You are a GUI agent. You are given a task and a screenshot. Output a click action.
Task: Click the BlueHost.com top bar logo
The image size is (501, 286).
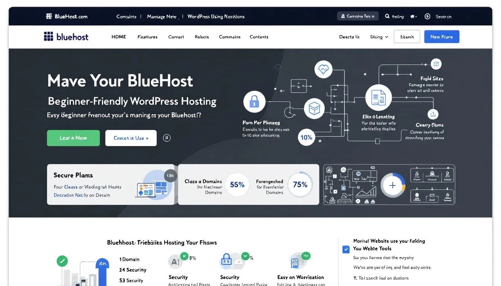[67, 16]
